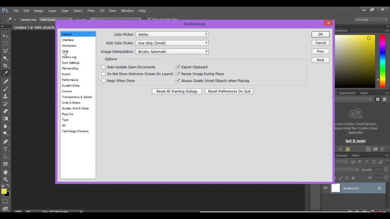Viewport: 390px width, 219px height.
Task: Select the Hand tool
Action: (x=5, y=172)
